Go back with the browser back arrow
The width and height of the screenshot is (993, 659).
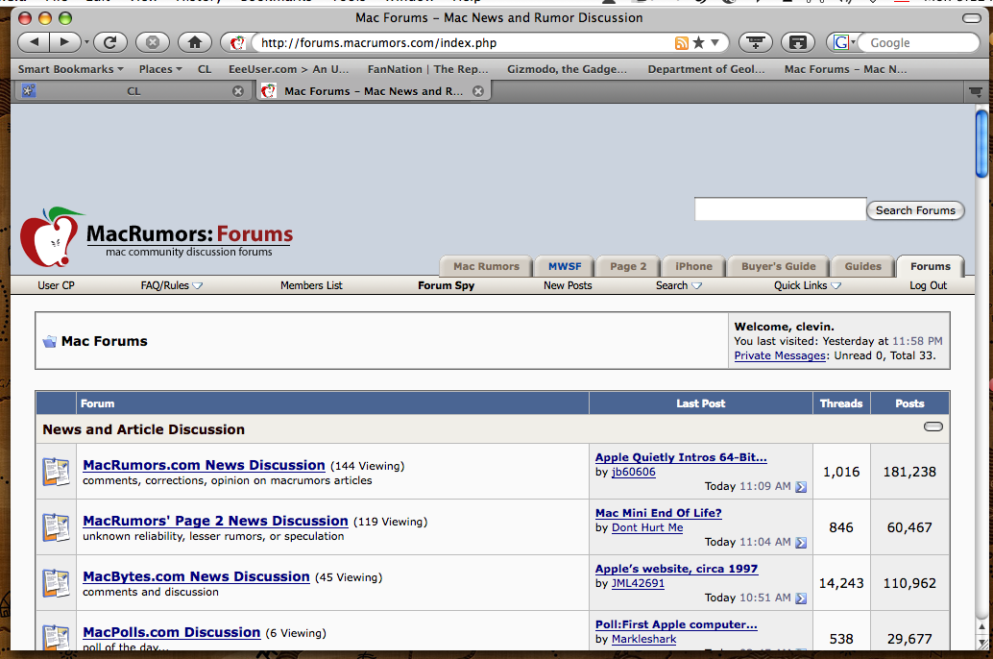pos(35,42)
